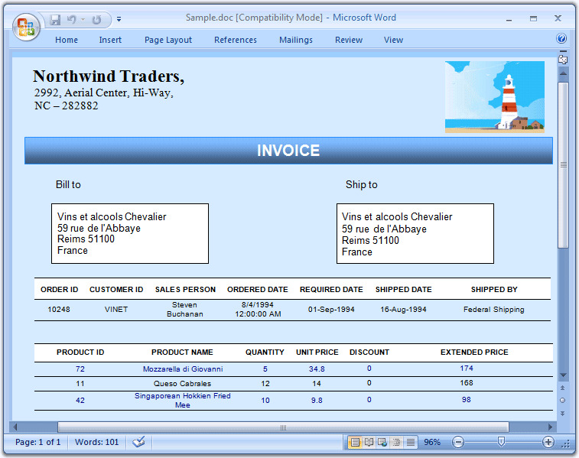Click the horizontal scrollbar left arrow
The image size is (579, 458).
[15, 427]
